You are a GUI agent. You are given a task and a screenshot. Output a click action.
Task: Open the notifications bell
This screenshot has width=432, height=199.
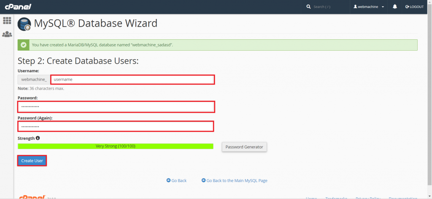point(395,7)
